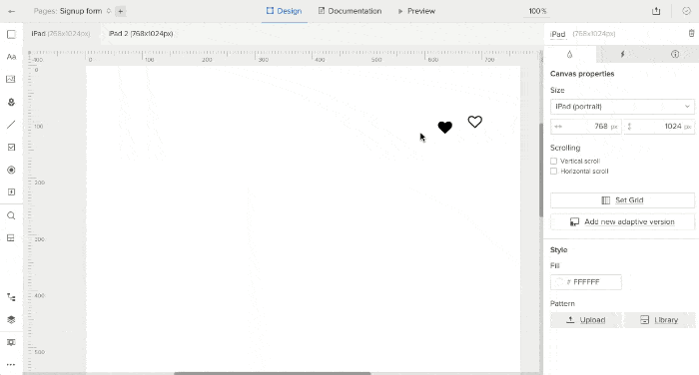Enable the Horizontal scroll checkbox

pyautogui.click(x=553, y=171)
